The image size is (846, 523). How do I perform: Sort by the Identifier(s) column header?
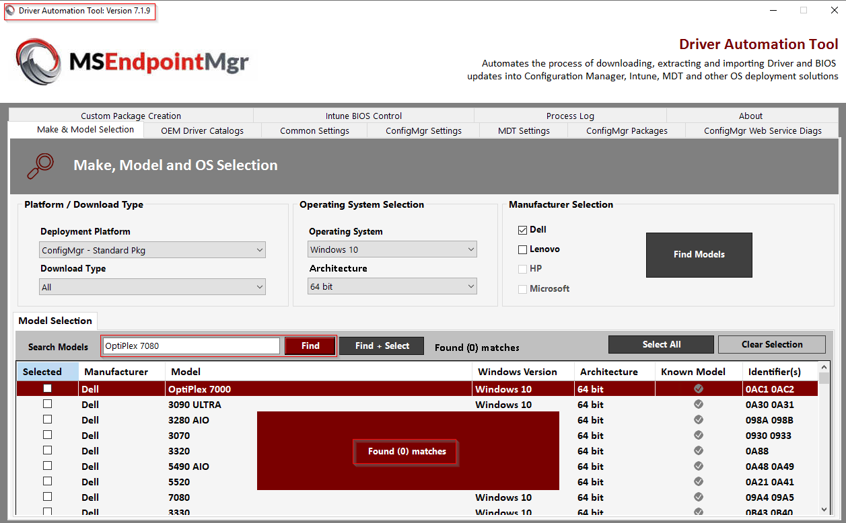pos(780,372)
